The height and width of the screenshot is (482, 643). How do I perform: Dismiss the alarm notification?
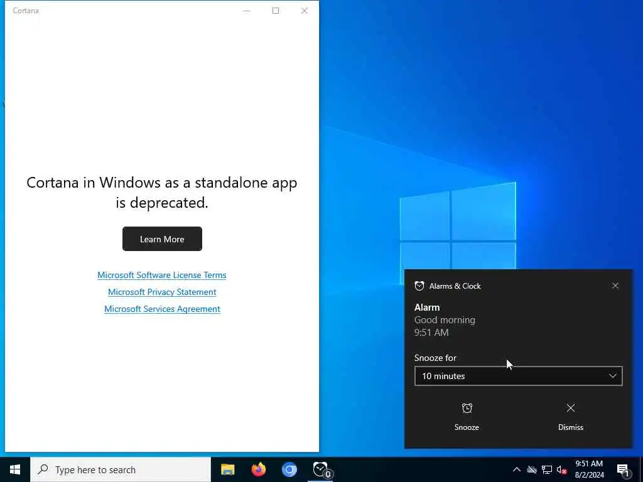point(570,417)
